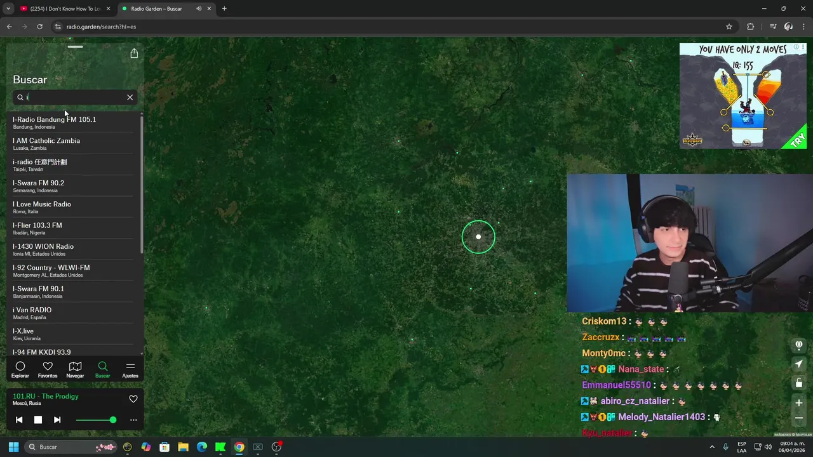Open a new browser tab
This screenshot has width=813, height=457.
(x=224, y=9)
